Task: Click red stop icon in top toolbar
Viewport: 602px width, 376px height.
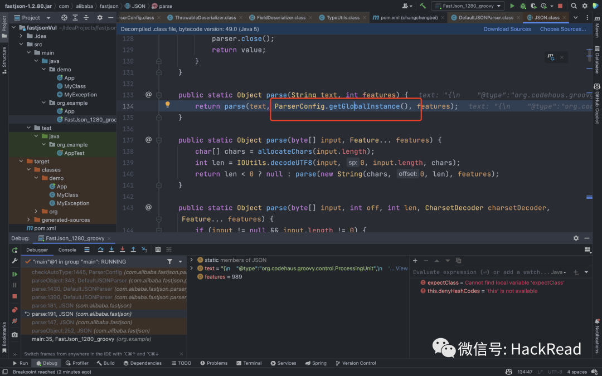Action: click(560, 6)
